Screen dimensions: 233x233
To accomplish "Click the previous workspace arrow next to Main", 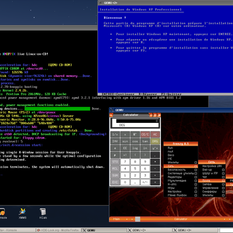I will click(127, 219).
